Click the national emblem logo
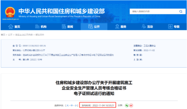The image size is (187, 109). click(x=10, y=12)
